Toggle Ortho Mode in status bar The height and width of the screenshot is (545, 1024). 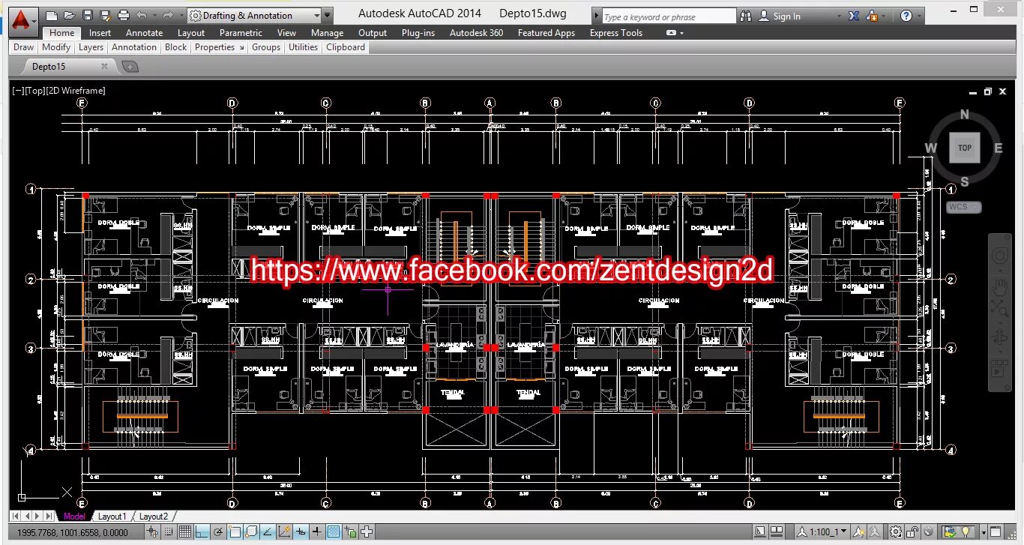pos(202,532)
